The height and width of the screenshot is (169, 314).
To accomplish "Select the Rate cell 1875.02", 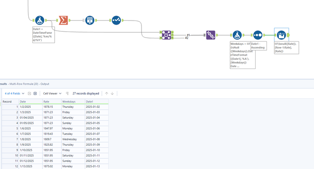I will pyautogui.click(x=52, y=166).
